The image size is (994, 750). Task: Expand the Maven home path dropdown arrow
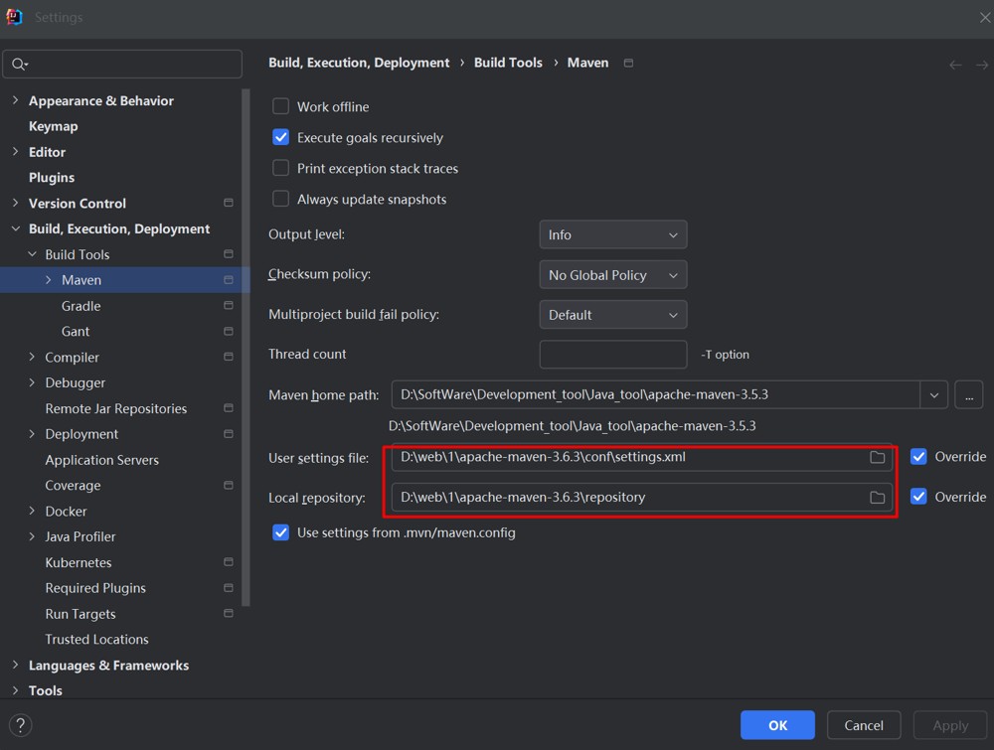pyautogui.click(x=933, y=394)
